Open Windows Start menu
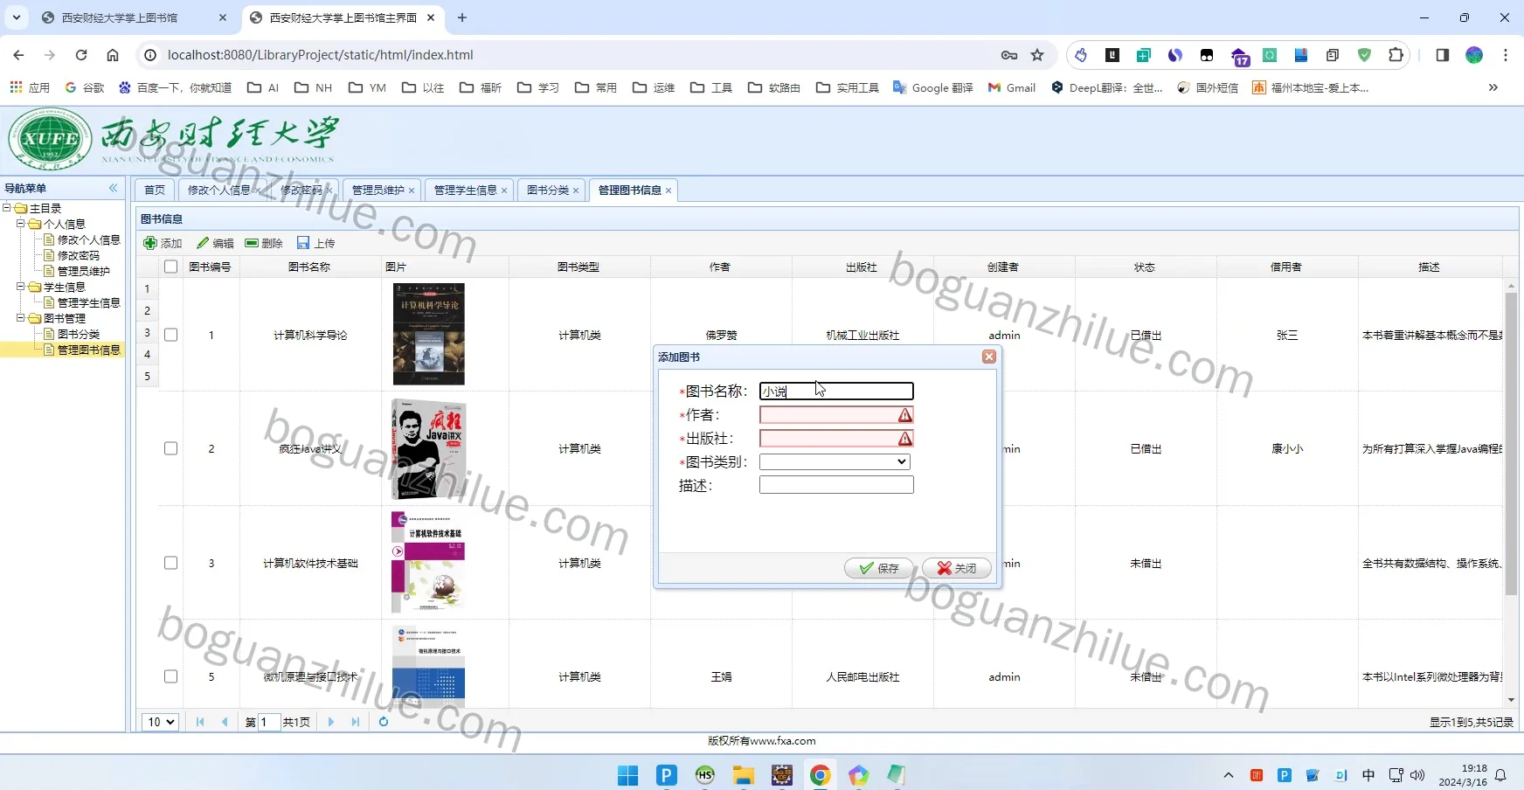This screenshot has height=790, width=1524. tap(627, 775)
